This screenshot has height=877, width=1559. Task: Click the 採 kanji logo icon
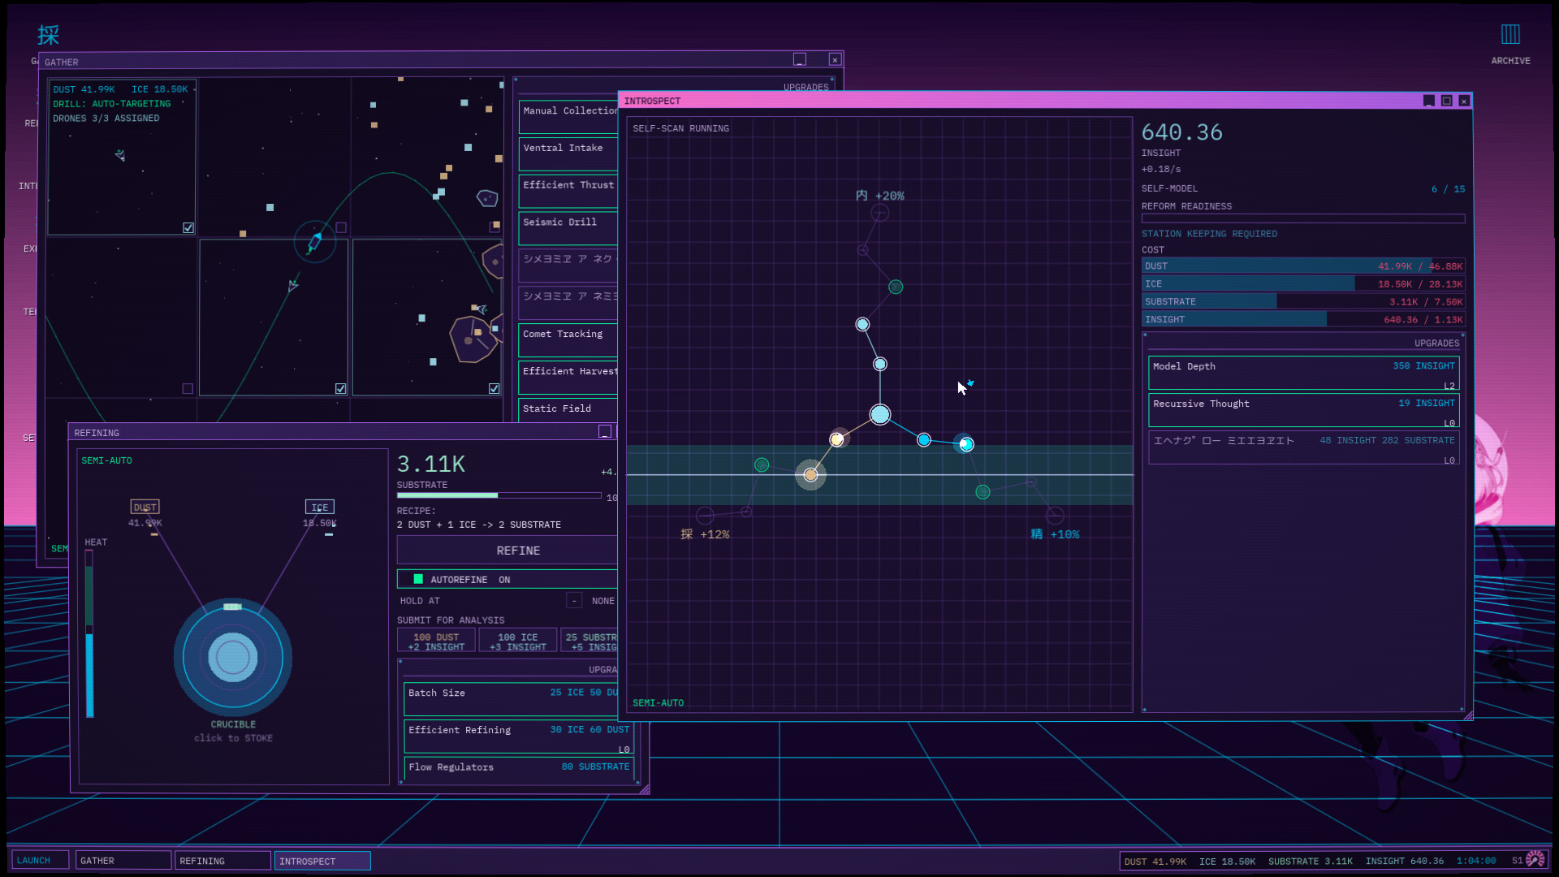click(x=48, y=35)
